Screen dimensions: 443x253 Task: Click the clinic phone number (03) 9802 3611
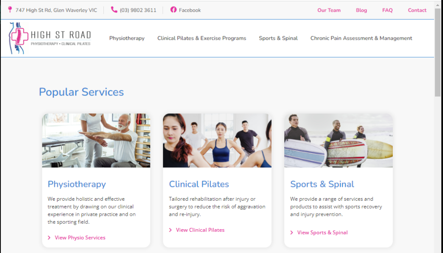point(138,10)
